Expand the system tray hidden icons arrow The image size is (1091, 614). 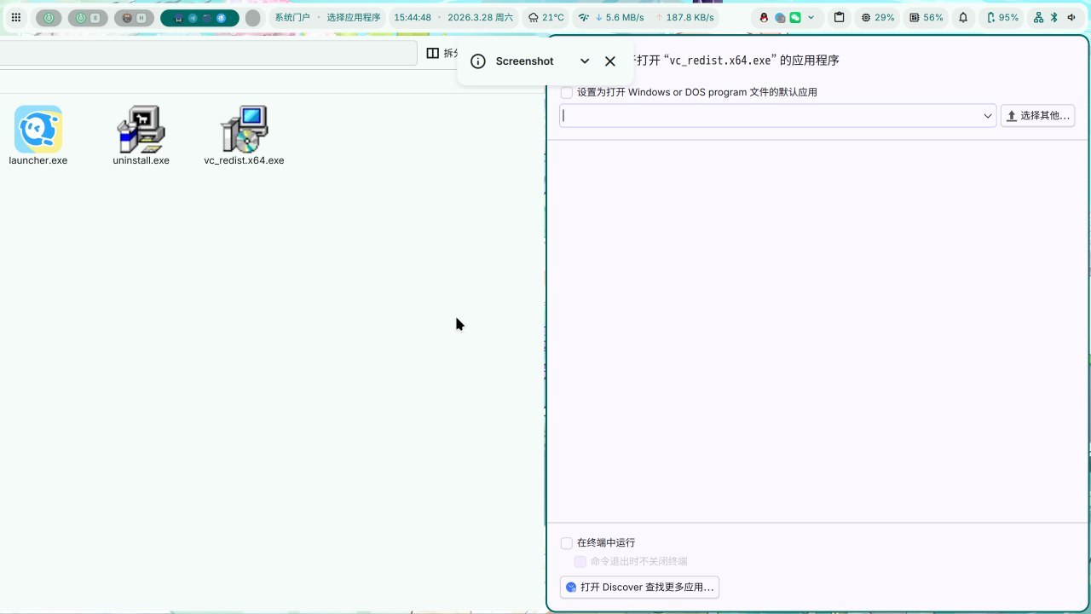(811, 17)
